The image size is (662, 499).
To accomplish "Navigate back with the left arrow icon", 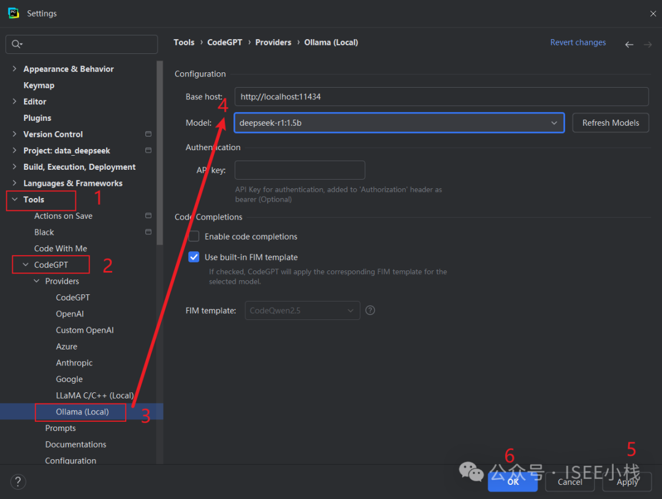I will tap(629, 44).
